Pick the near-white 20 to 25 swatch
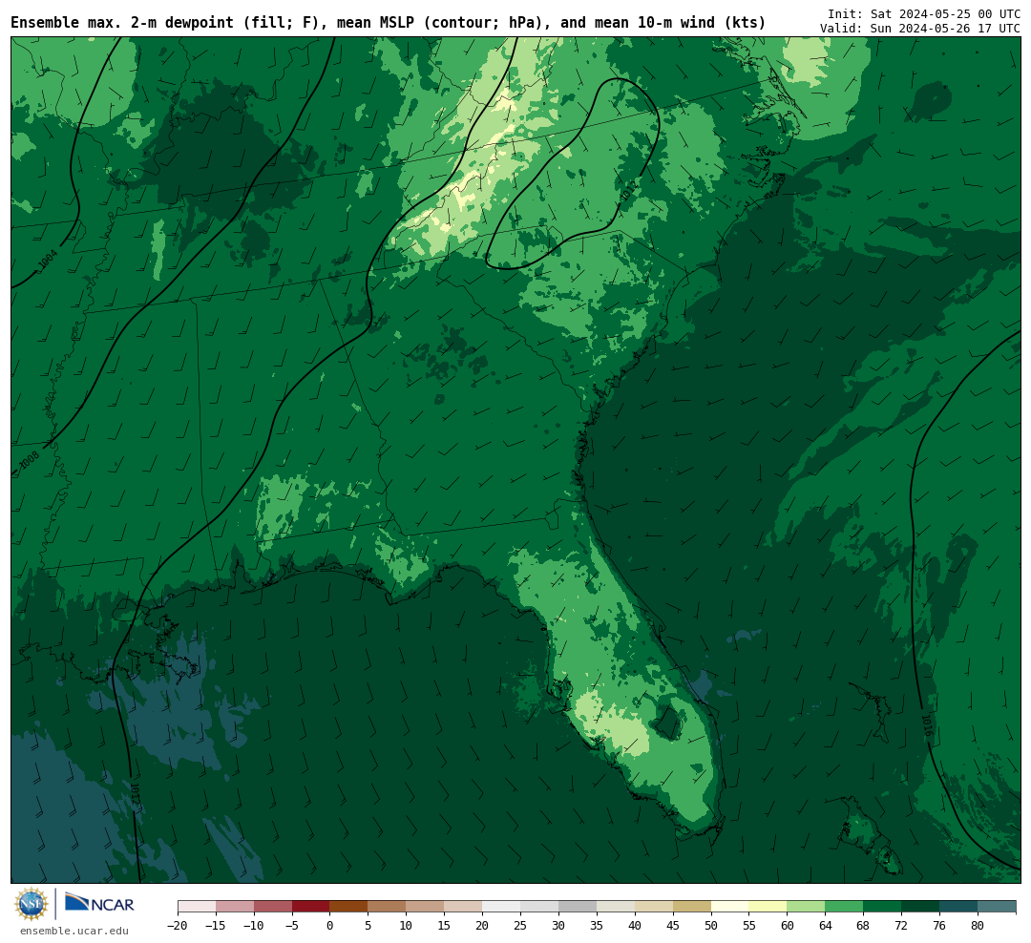The height and width of the screenshot is (943, 1031). 502,907
